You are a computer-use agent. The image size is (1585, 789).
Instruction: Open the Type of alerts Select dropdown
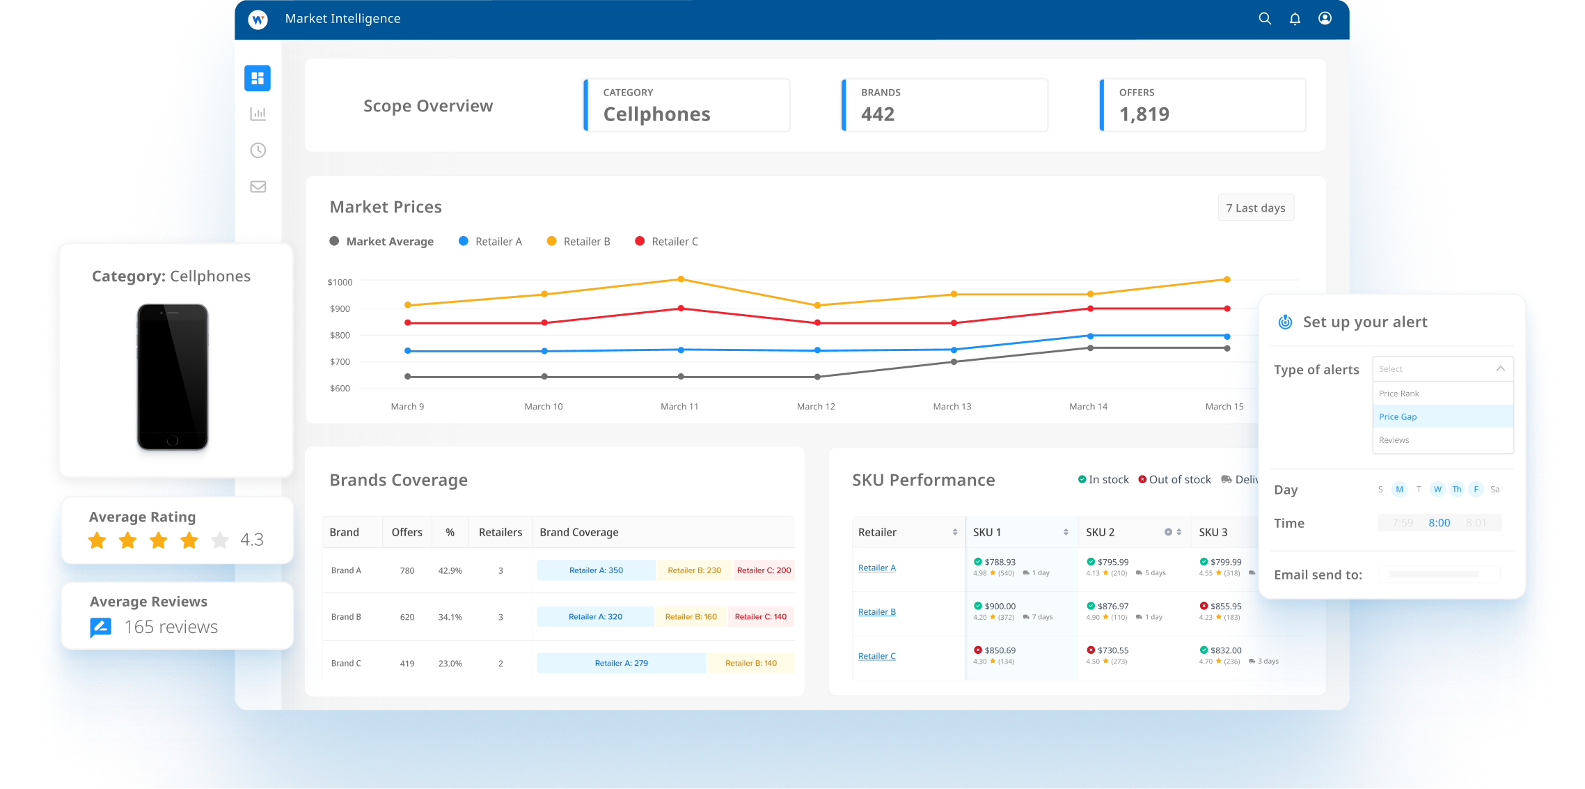coord(1442,369)
